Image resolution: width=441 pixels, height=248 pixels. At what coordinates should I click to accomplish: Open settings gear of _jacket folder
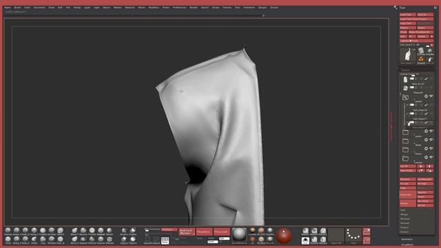(x=426, y=96)
